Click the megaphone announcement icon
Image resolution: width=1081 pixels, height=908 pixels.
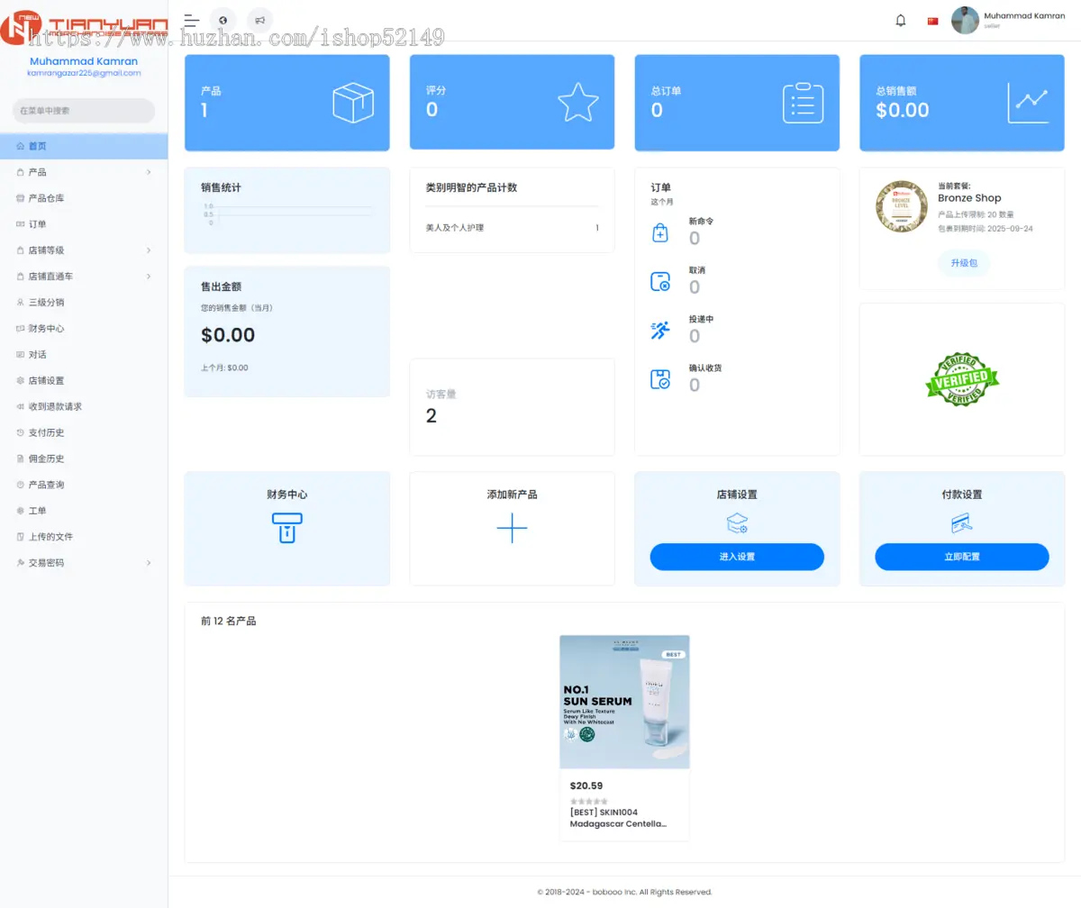pyautogui.click(x=259, y=20)
